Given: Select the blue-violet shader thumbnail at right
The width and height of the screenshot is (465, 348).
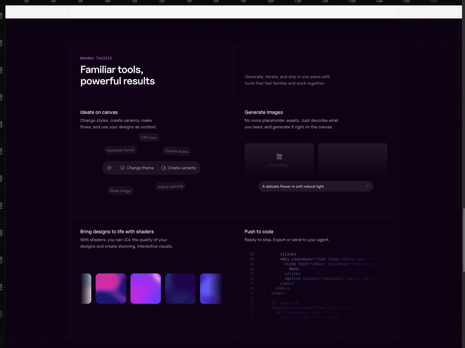Looking at the screenshot, I should 211,289.
